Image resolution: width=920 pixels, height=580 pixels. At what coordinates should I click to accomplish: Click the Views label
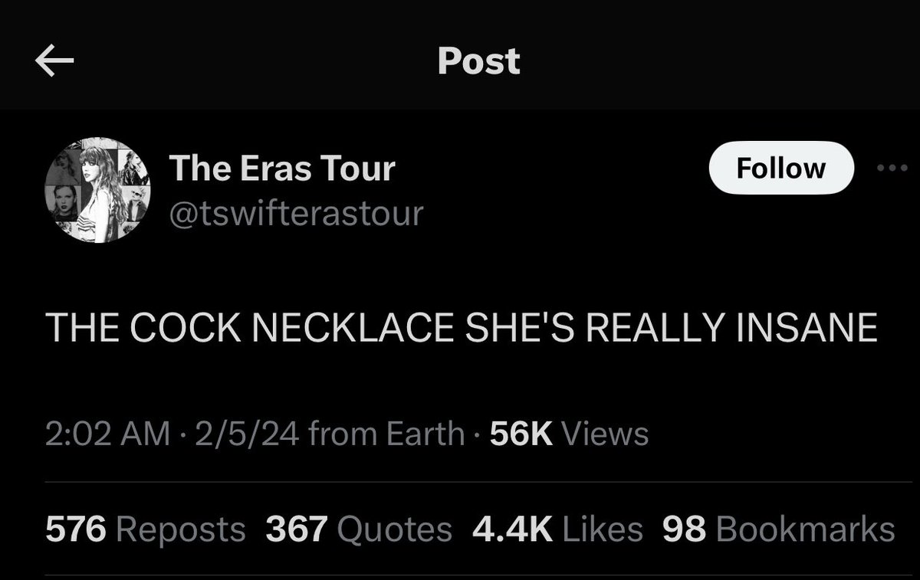click(605, 434)
